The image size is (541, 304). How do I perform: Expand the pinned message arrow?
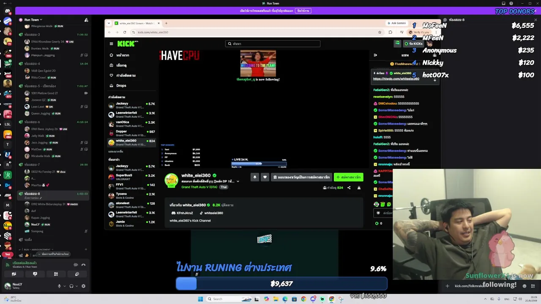click(x=434, y=80)
